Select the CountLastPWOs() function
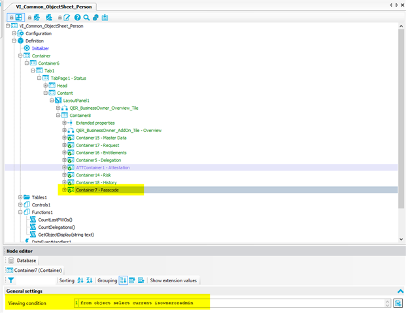The width and height of the screenshot is (406, 313). 55,220
